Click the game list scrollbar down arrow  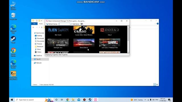click(x=128, y=52)
